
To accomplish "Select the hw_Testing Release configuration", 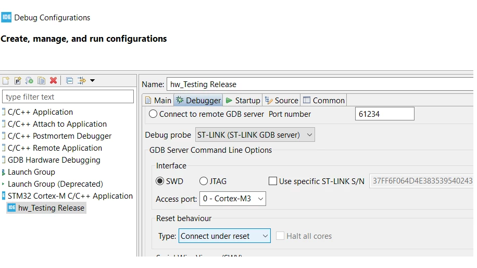I will pos(46,208).
